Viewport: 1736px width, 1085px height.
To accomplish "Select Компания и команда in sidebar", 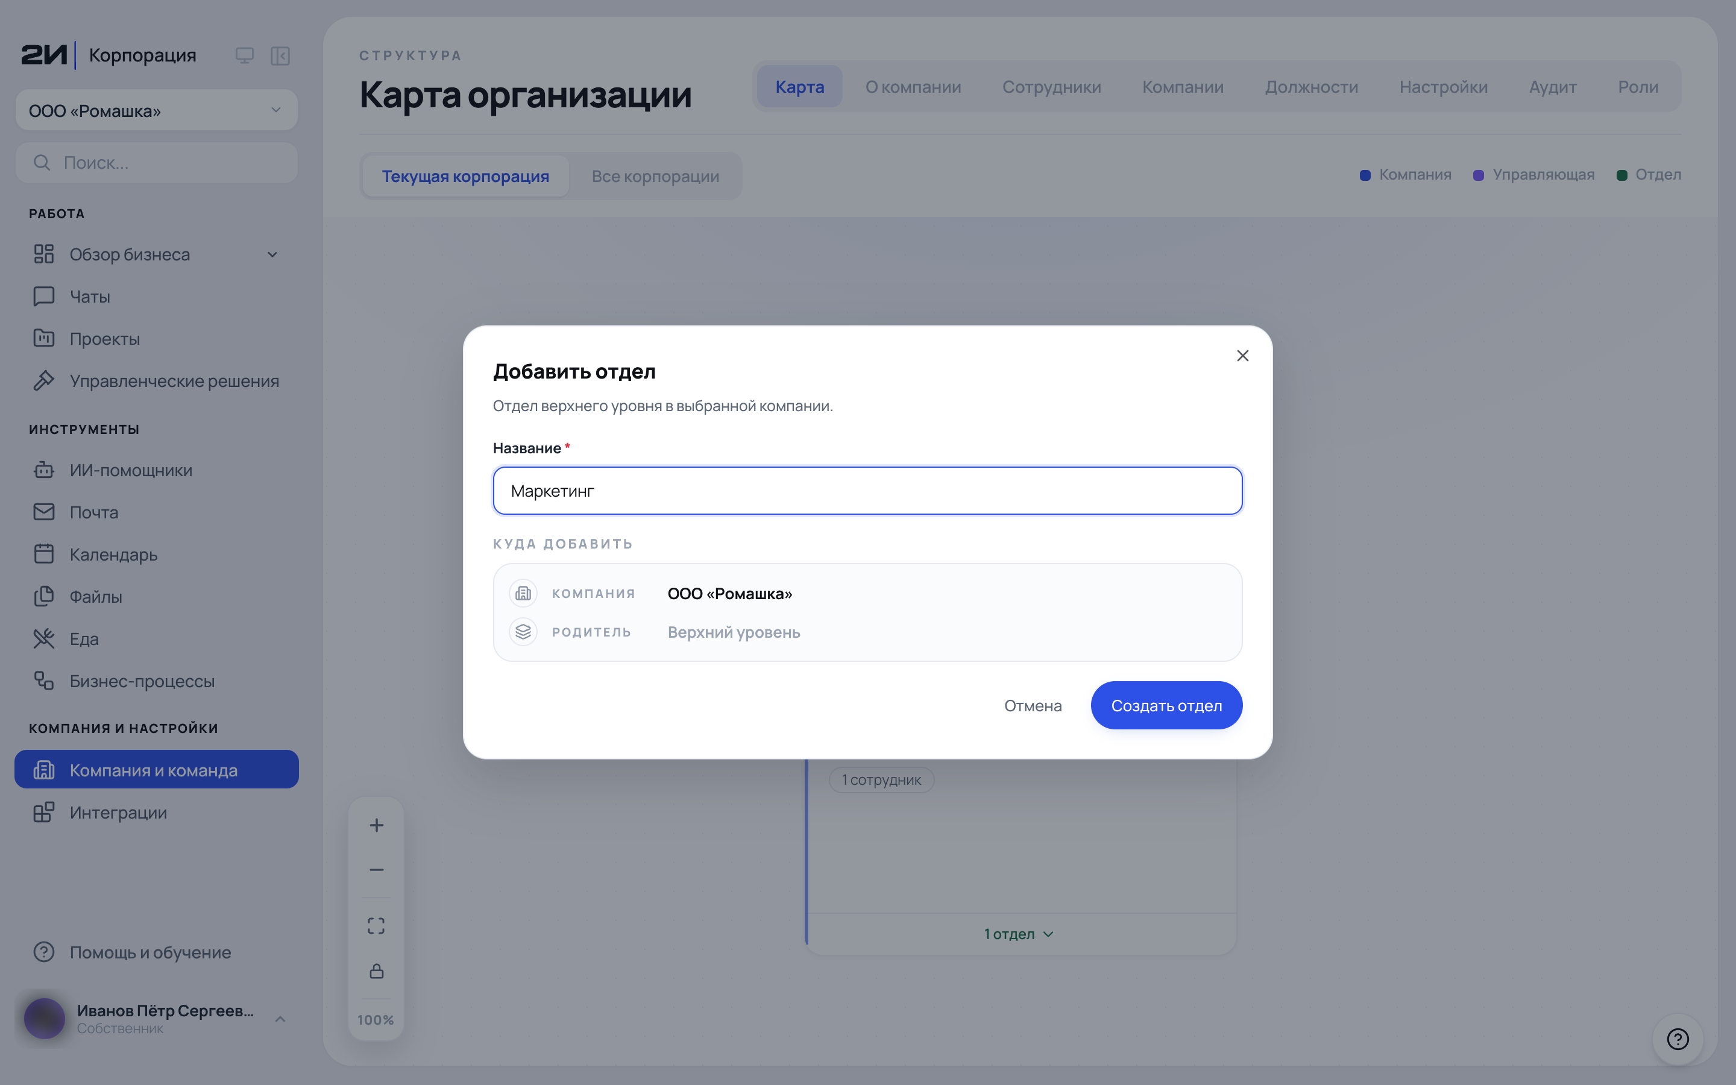I will [156, 770].
